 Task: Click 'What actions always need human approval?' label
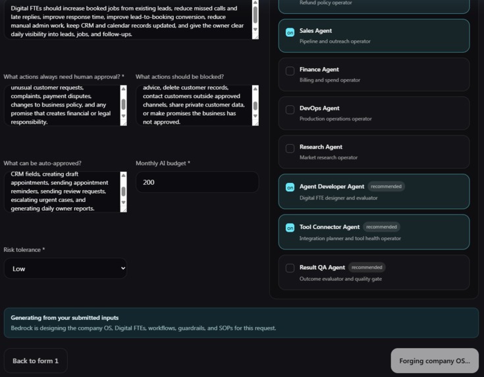coord(64,76)
